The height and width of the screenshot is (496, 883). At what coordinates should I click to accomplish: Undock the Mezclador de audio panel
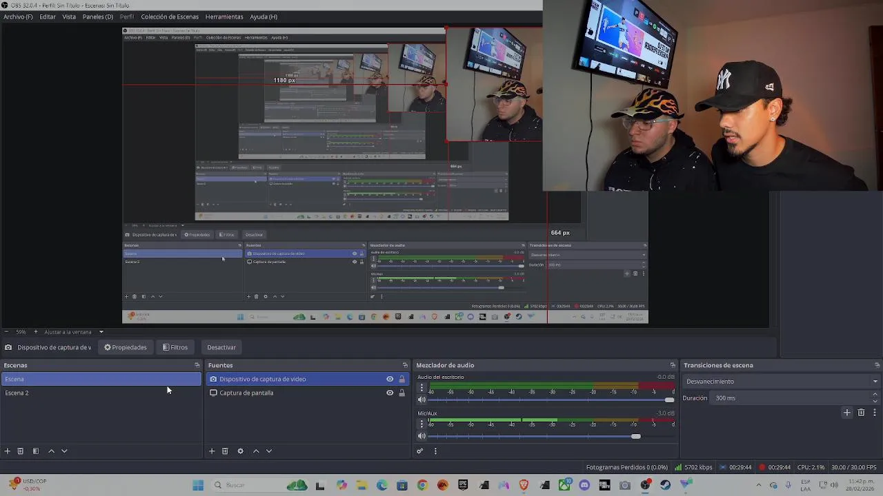(x=673, y=365)
